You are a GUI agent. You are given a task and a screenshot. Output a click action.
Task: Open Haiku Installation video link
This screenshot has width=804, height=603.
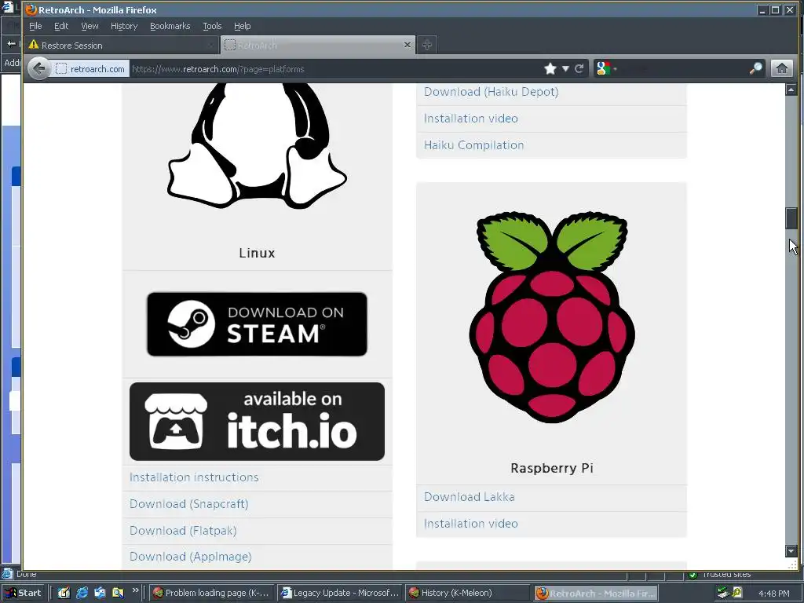point(471,119)
